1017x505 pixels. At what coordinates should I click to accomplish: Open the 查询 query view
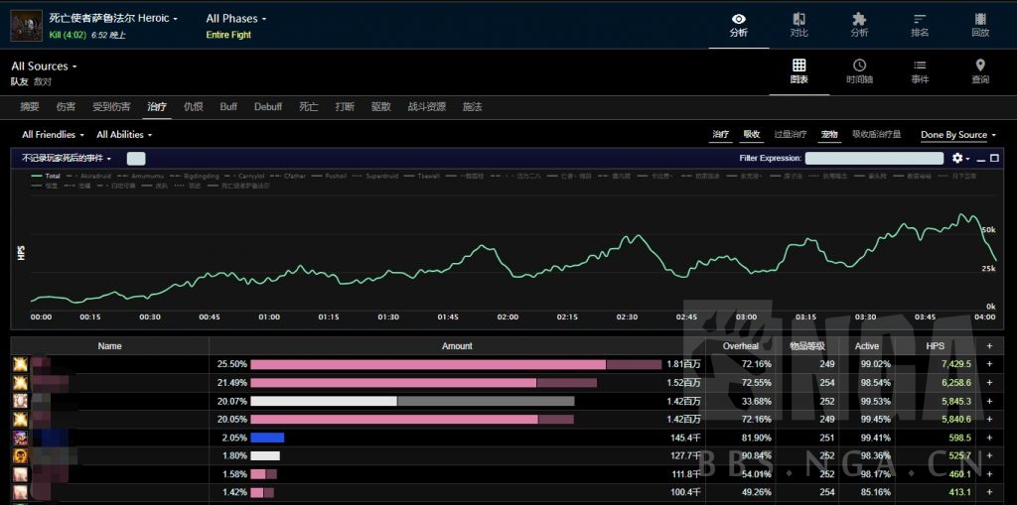tap(980, 71)
